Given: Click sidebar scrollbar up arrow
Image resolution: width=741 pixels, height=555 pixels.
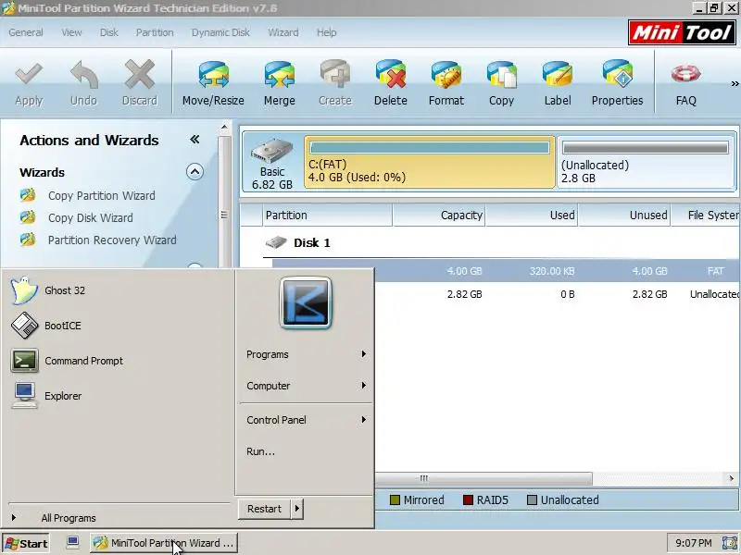Looking at the screenshot, I should point(224,127).
